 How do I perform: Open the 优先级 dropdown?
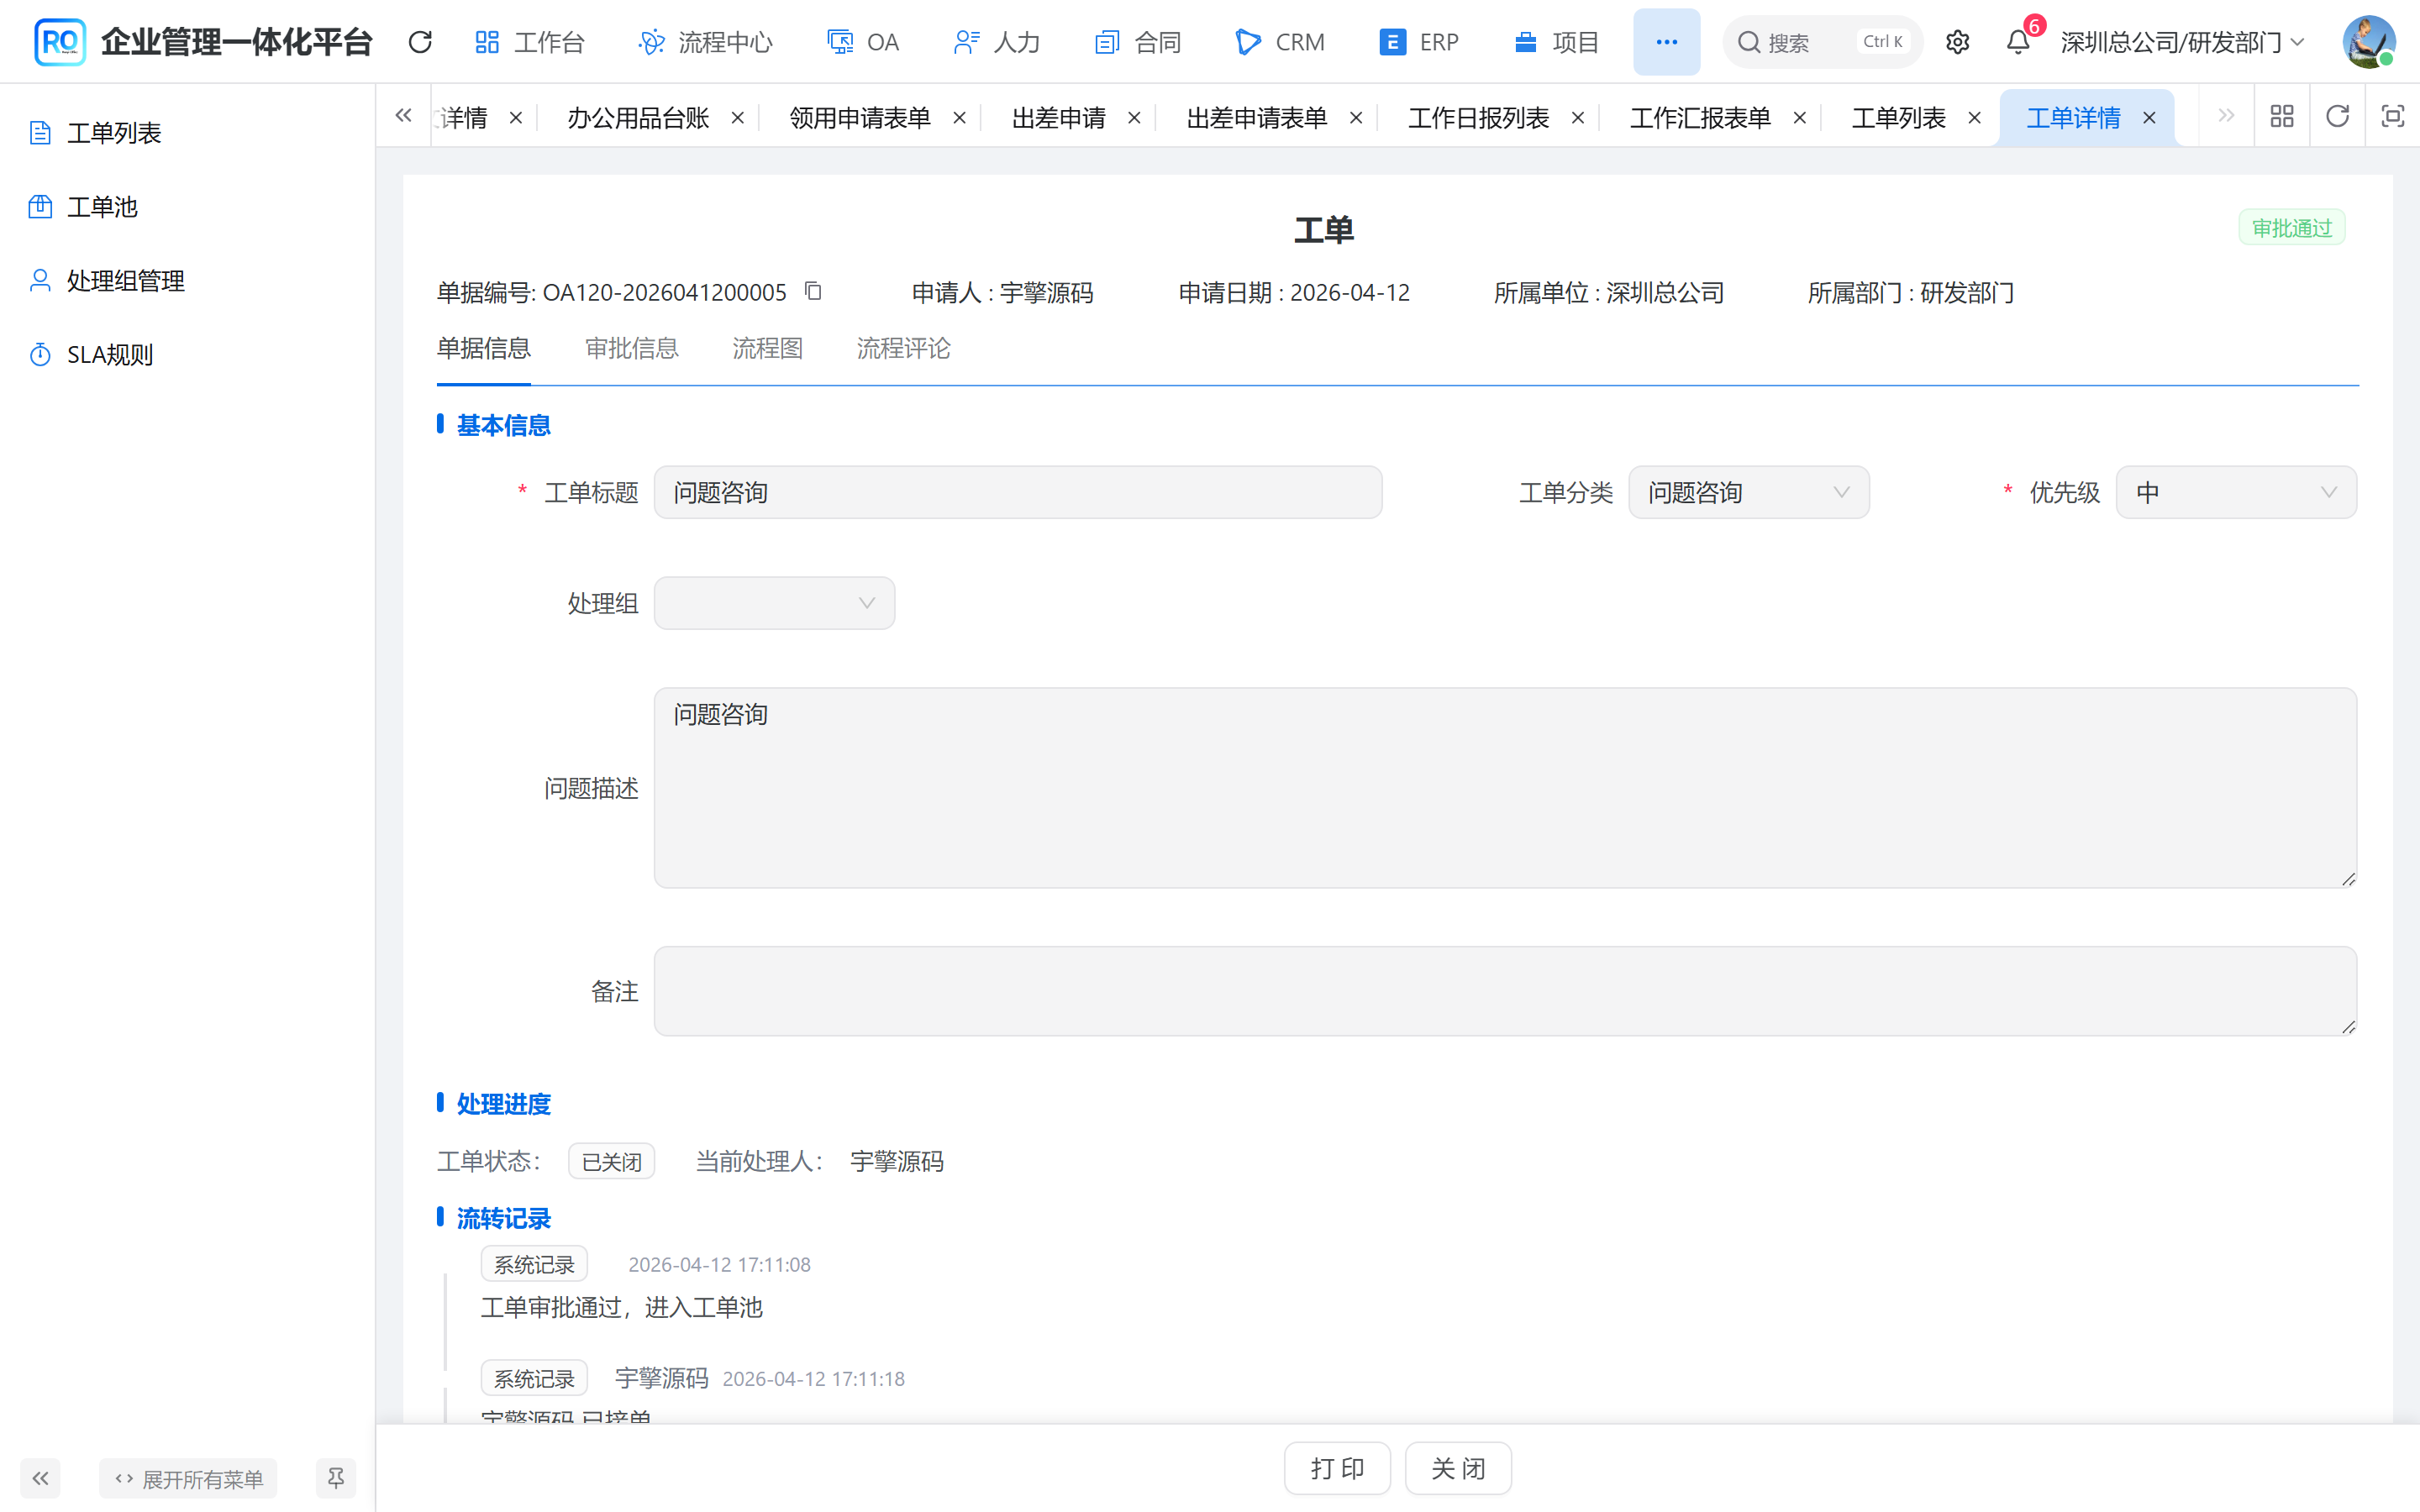point(2236,492)
